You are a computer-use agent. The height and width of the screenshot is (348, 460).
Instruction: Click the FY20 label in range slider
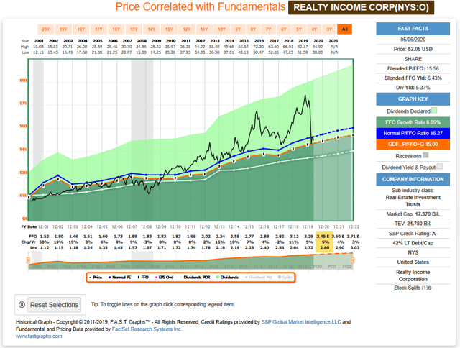[x=318, y=267]
